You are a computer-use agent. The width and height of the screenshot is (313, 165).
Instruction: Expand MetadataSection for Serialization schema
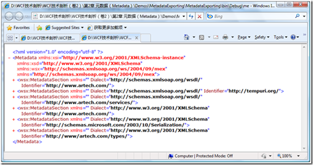click(14, 119)
